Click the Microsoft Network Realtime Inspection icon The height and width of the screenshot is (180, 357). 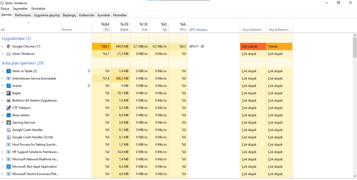(8, 159)
